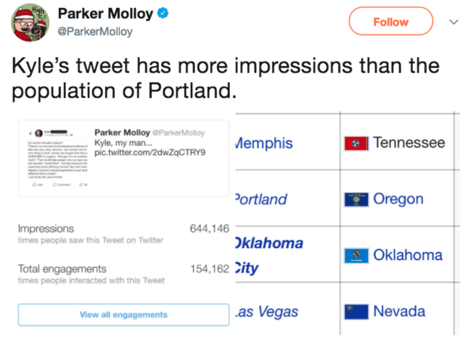The image size is (469, 342).
Task: Click the Tennessee state flag icon
Action: point(356,143)
